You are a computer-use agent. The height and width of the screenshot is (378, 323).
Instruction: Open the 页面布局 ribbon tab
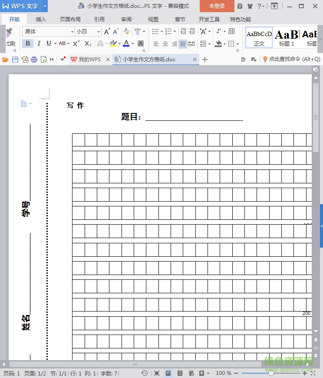click(x=70, y=19)
